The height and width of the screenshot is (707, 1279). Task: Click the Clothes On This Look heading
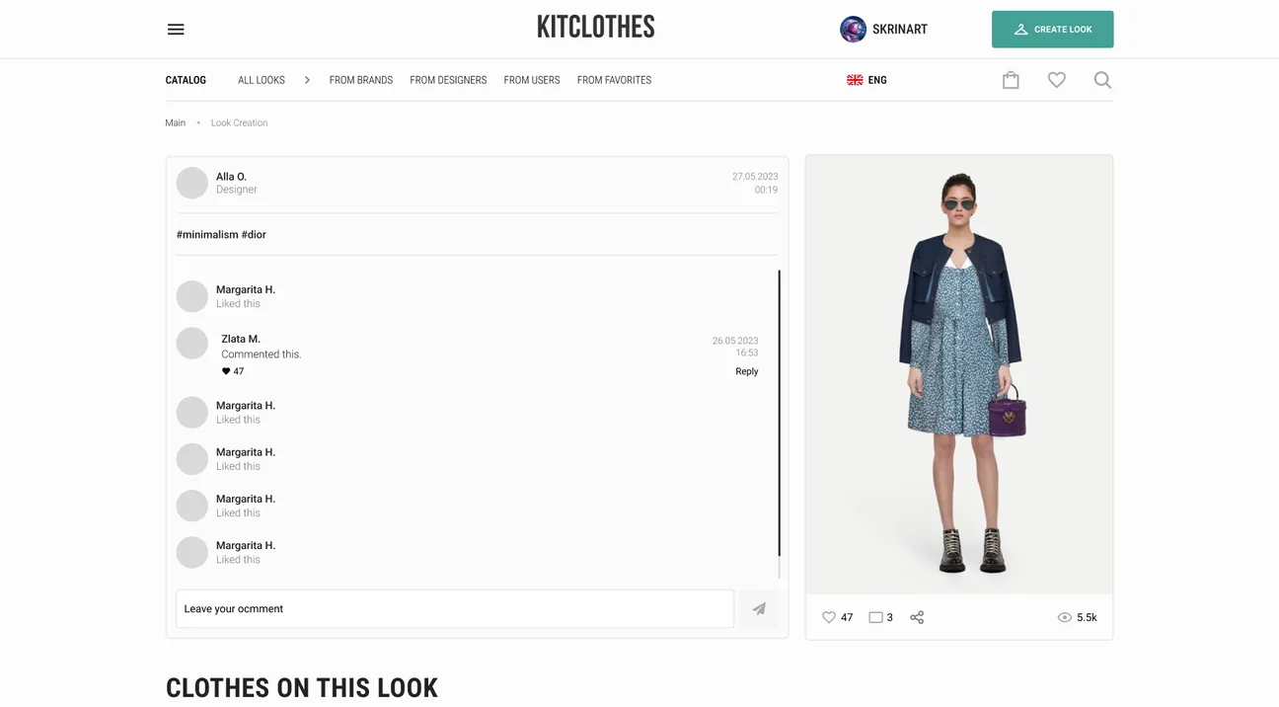click(302, 688)
